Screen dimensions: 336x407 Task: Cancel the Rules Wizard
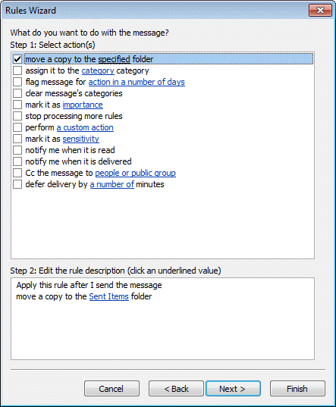(111, 389)
